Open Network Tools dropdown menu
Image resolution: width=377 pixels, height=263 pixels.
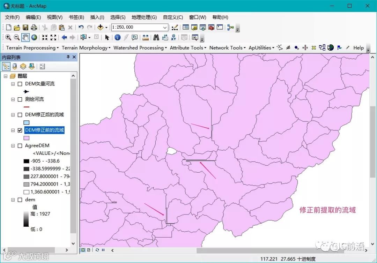(228, 48)
